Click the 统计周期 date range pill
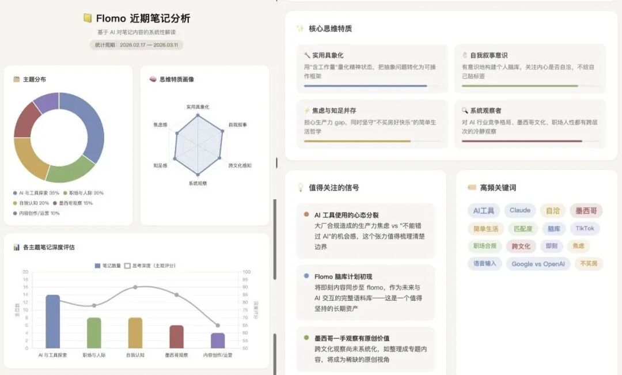Viewport: 622px width, 375px height. (x=136, y=45)
